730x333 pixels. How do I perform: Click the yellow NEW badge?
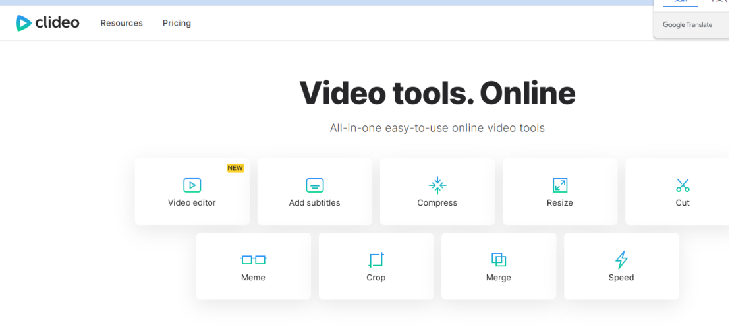pyautogui.click(x=235, y=168)
